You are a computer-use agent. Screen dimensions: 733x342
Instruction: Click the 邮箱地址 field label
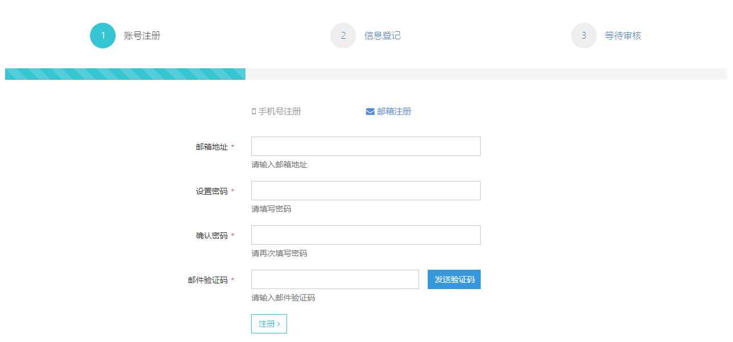coord(211,147)
